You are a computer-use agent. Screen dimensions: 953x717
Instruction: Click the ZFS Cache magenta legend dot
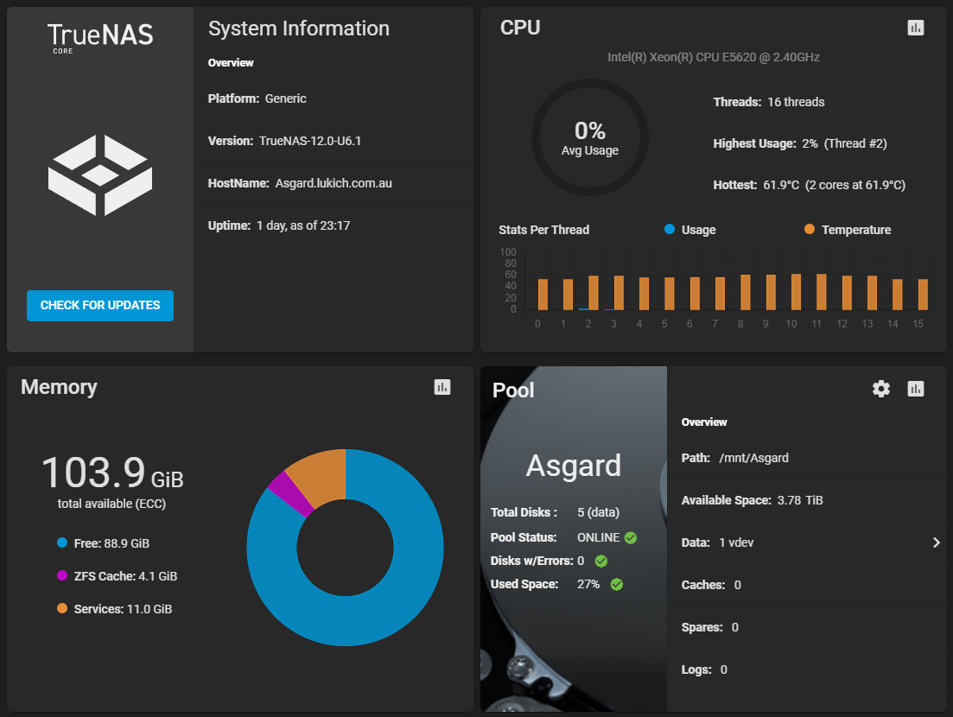pyautogui.click(x=62, y=575)
